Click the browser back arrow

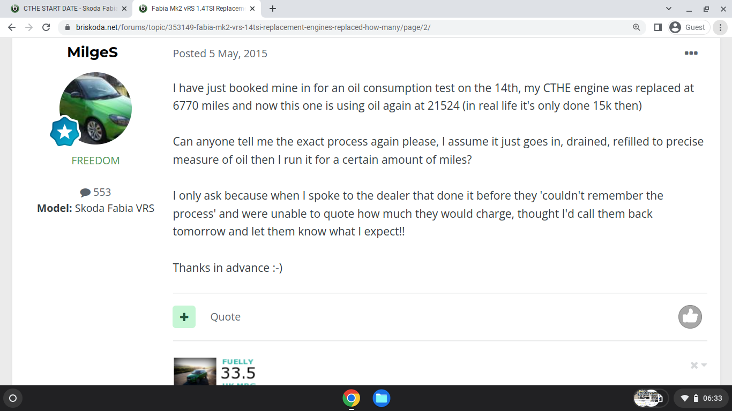pyautogui.click(x=12, y=27)
